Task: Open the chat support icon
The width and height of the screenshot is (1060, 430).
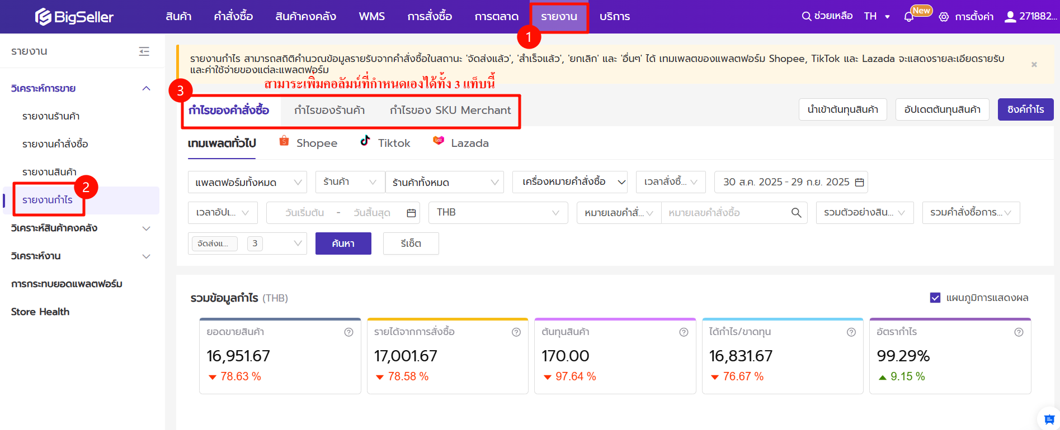Action: coord(1049,419)
